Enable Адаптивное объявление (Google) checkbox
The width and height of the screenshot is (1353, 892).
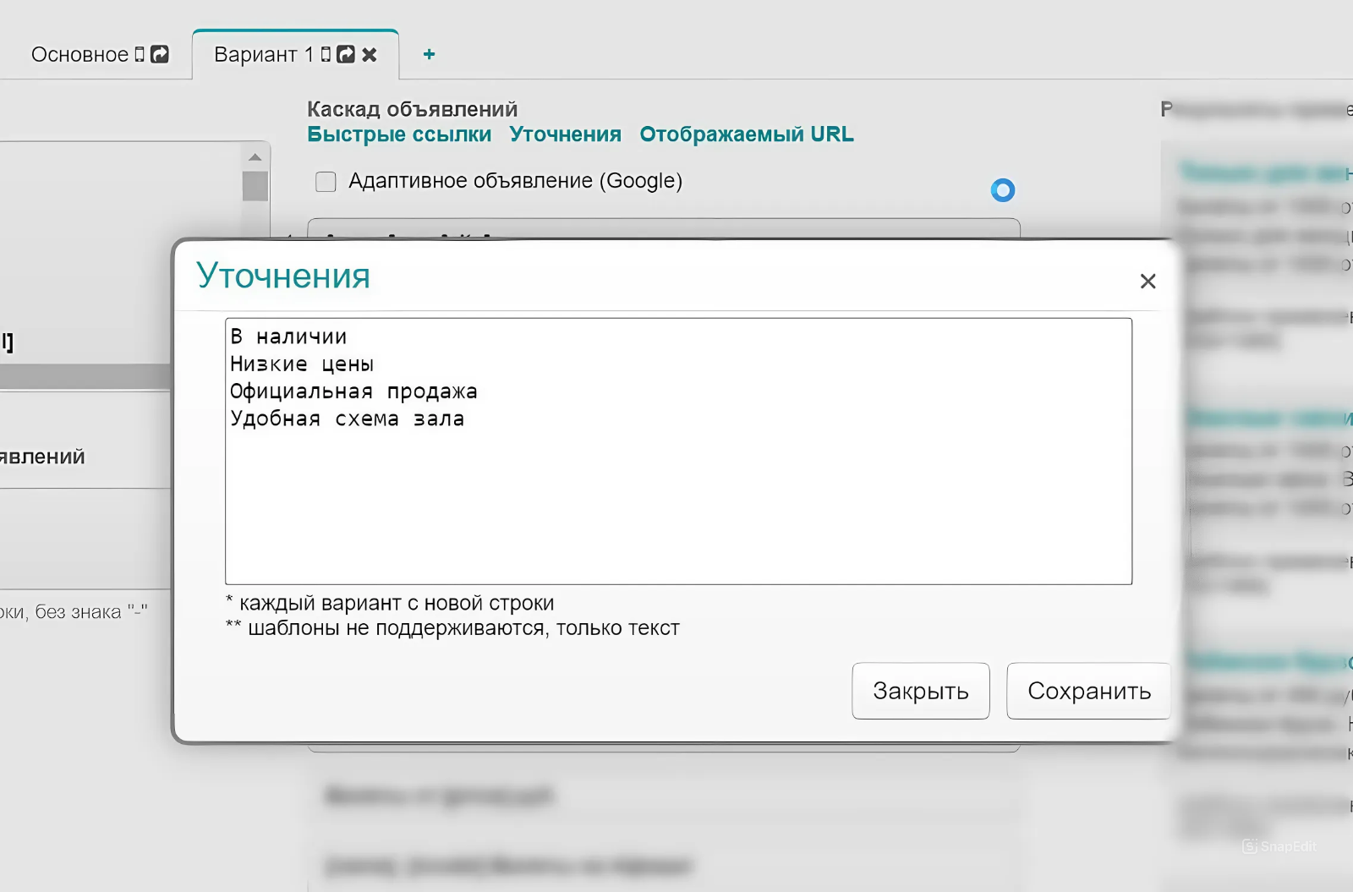click(x=326, y=182)
